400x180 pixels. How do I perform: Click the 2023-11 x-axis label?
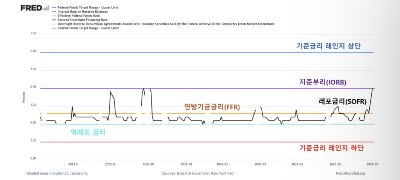(73, 165)
